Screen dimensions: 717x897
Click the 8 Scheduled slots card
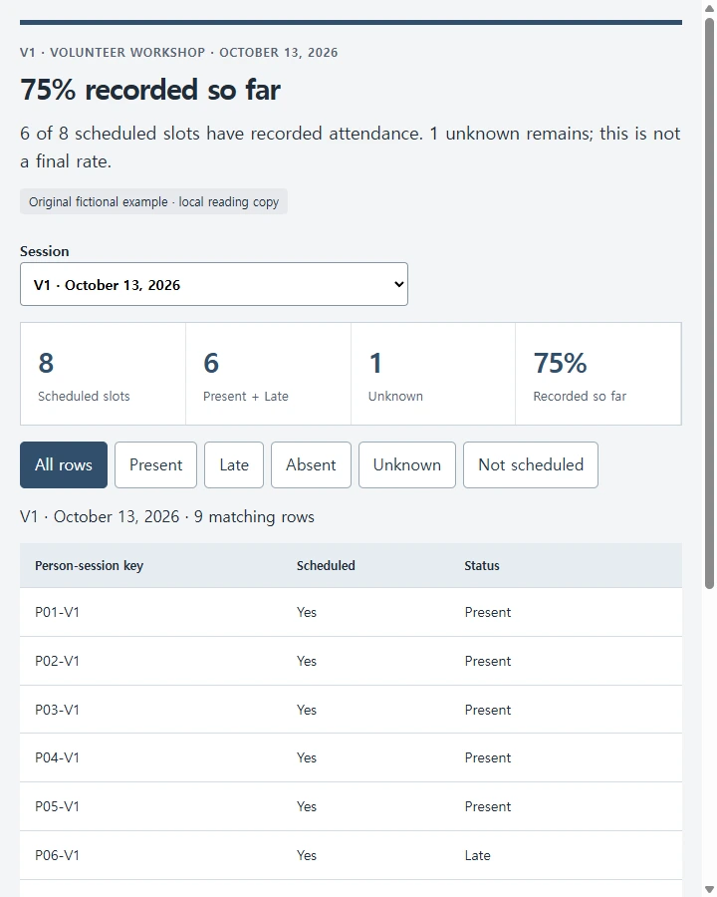click(103, 374)
